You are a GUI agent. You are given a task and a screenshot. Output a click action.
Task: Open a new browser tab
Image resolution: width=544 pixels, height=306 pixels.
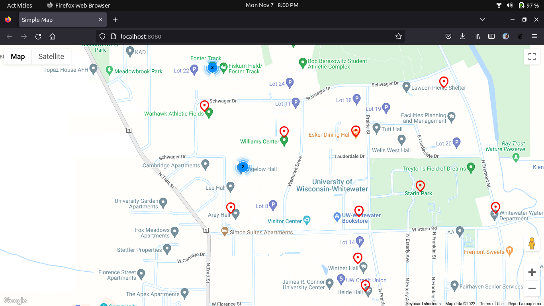(x=115, y=20)
